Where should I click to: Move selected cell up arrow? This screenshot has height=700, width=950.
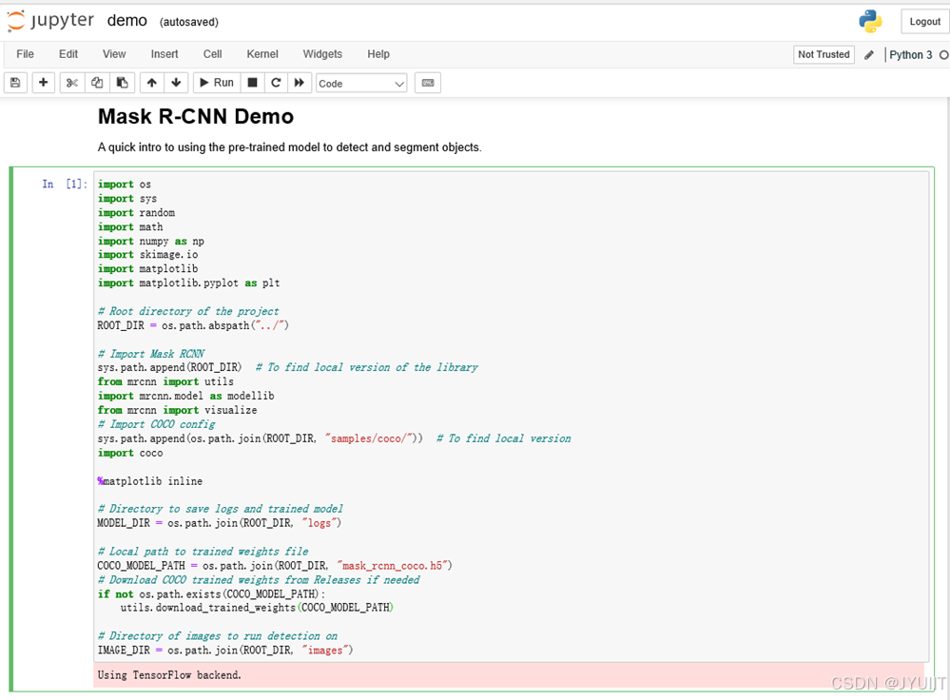click(151, 83)
